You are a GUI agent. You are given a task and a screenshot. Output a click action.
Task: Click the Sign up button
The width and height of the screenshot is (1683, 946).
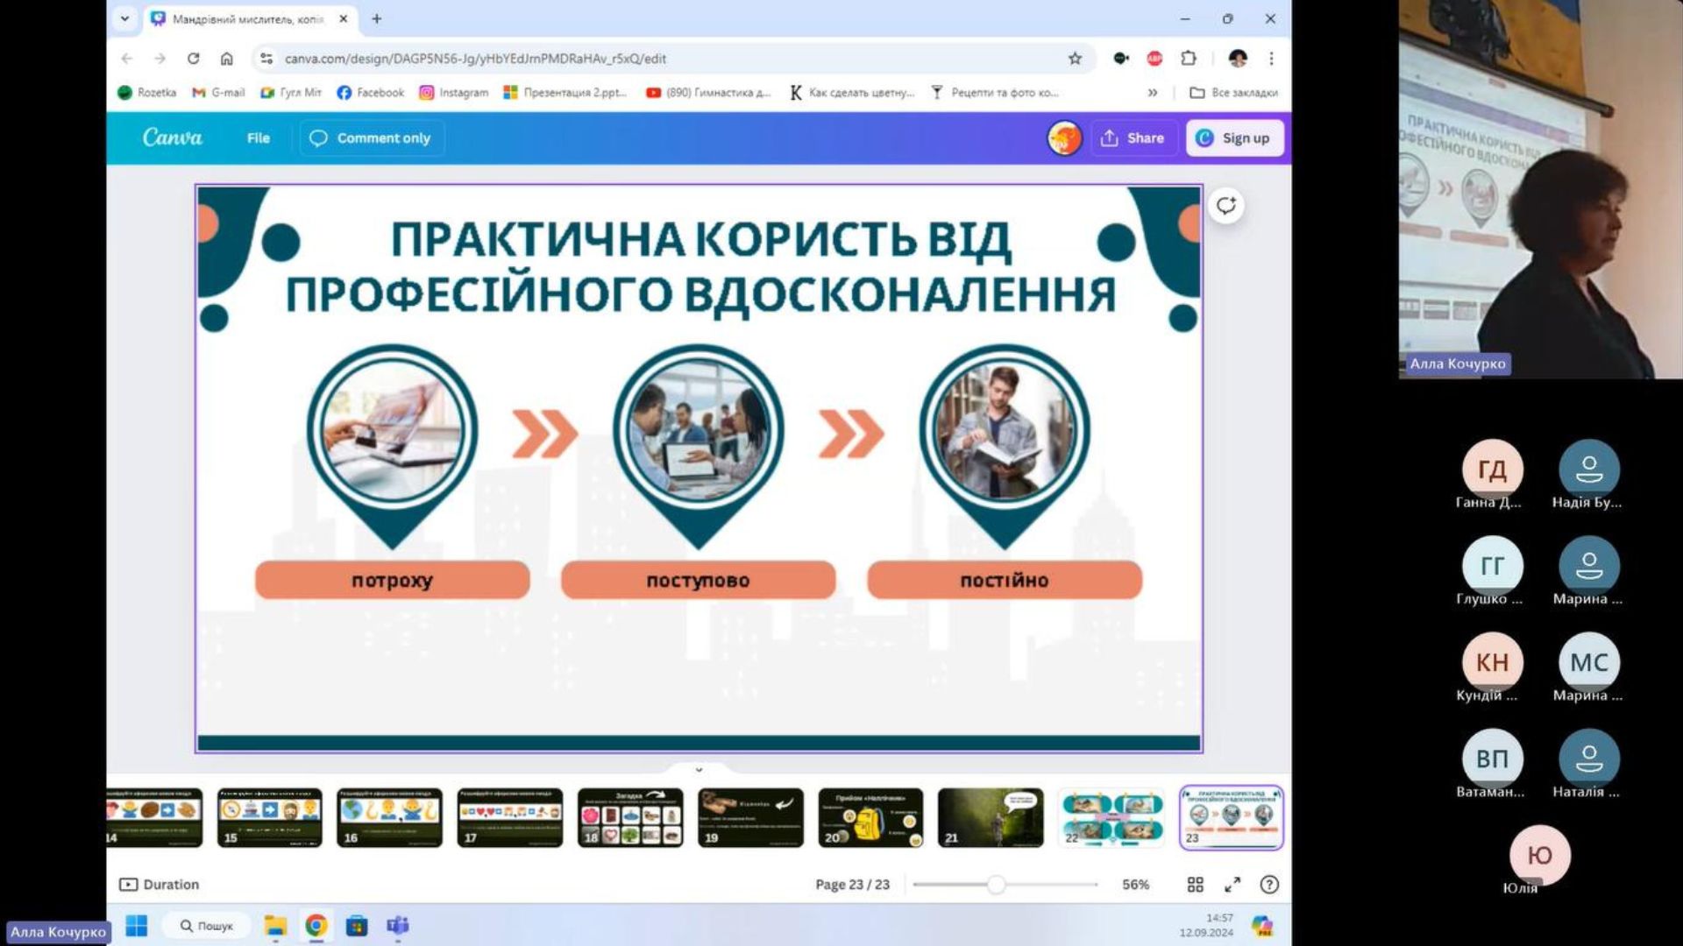click(1234, 138)
